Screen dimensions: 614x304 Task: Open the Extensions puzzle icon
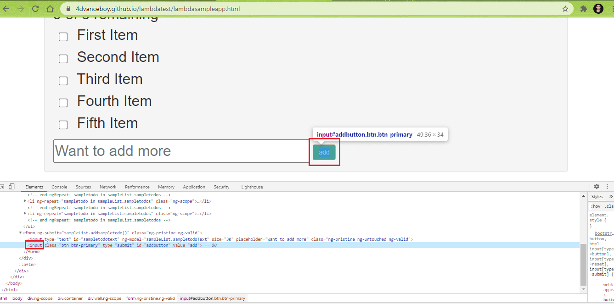(584, 9)
